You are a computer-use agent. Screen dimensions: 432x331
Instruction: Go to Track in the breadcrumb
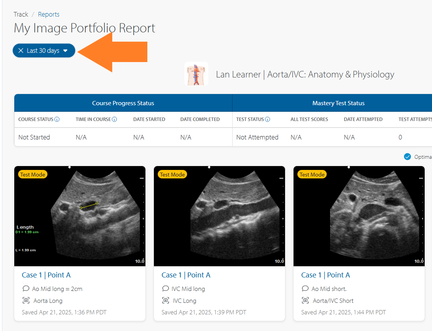[21, 14]
